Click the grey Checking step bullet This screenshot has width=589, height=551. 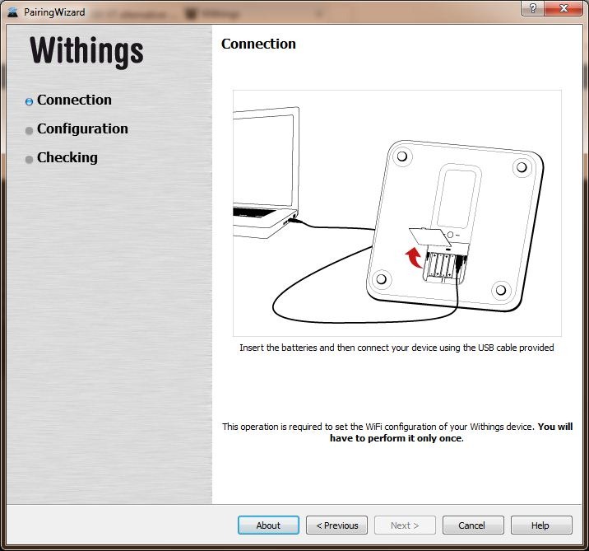(29, 160)
